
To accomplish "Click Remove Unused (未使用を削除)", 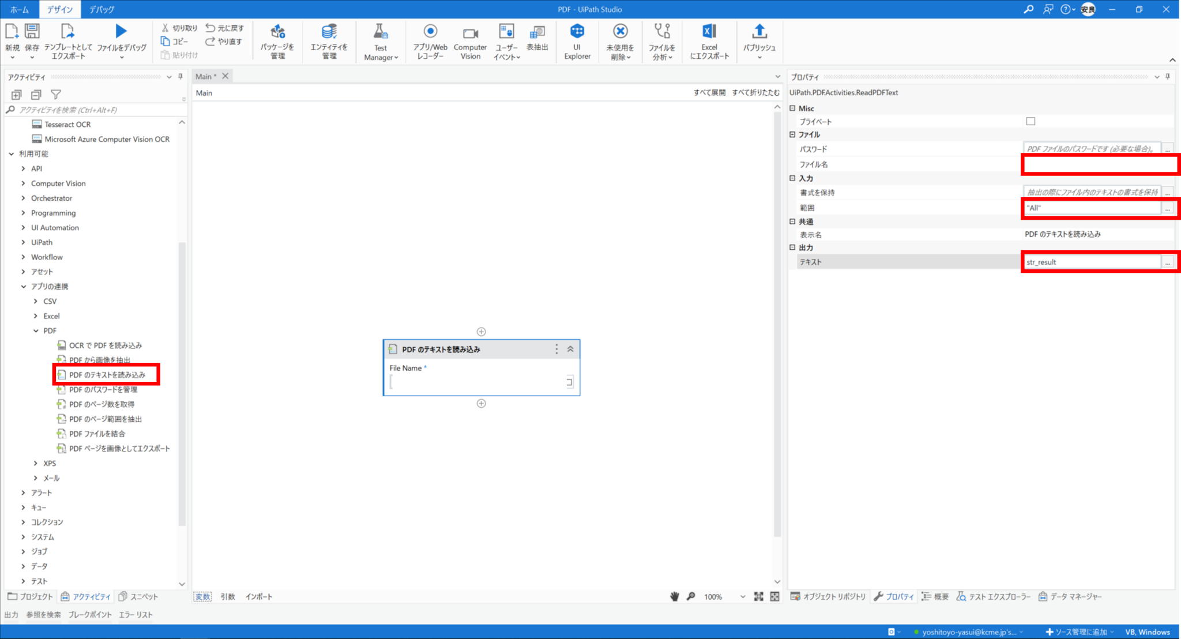I will [x=620, y=40].
